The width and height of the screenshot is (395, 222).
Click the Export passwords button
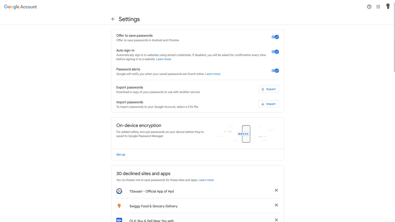269,89
